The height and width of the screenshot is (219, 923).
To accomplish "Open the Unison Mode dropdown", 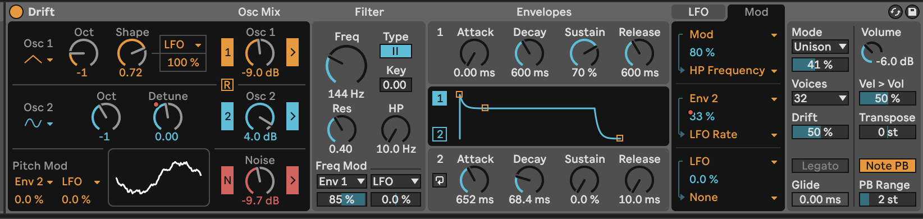I will tap(820, 47).
